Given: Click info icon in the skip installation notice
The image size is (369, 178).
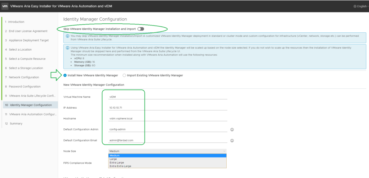Looking at the screenshot, I should coord(67,36).
